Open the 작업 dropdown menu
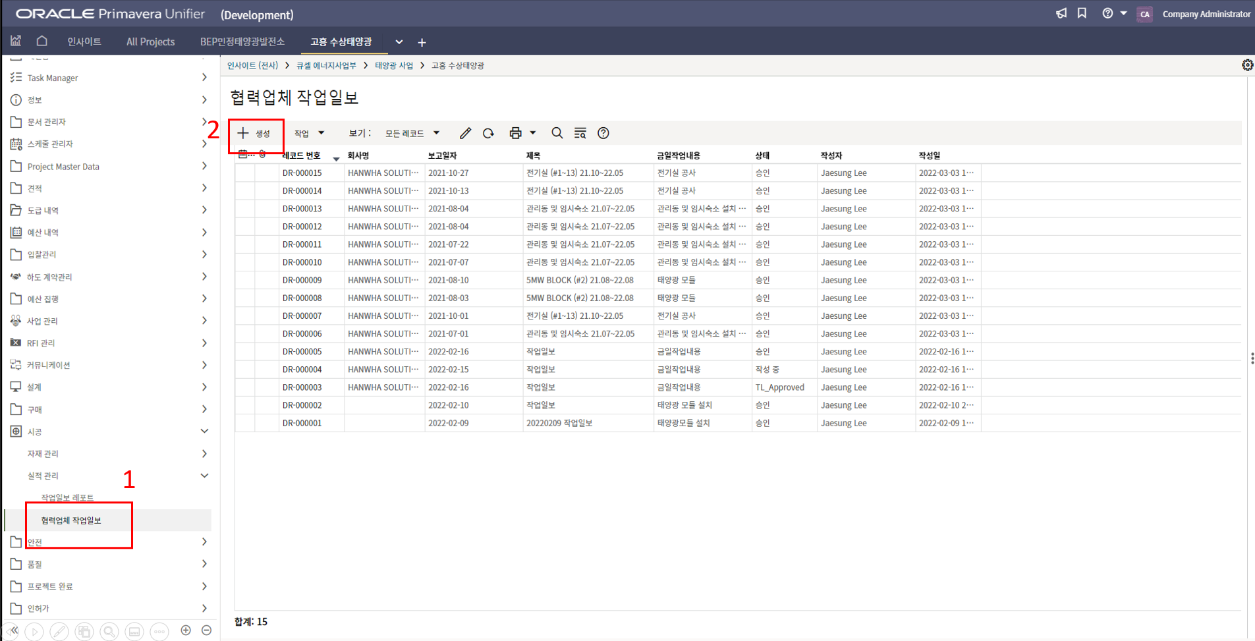 [309, 133]
